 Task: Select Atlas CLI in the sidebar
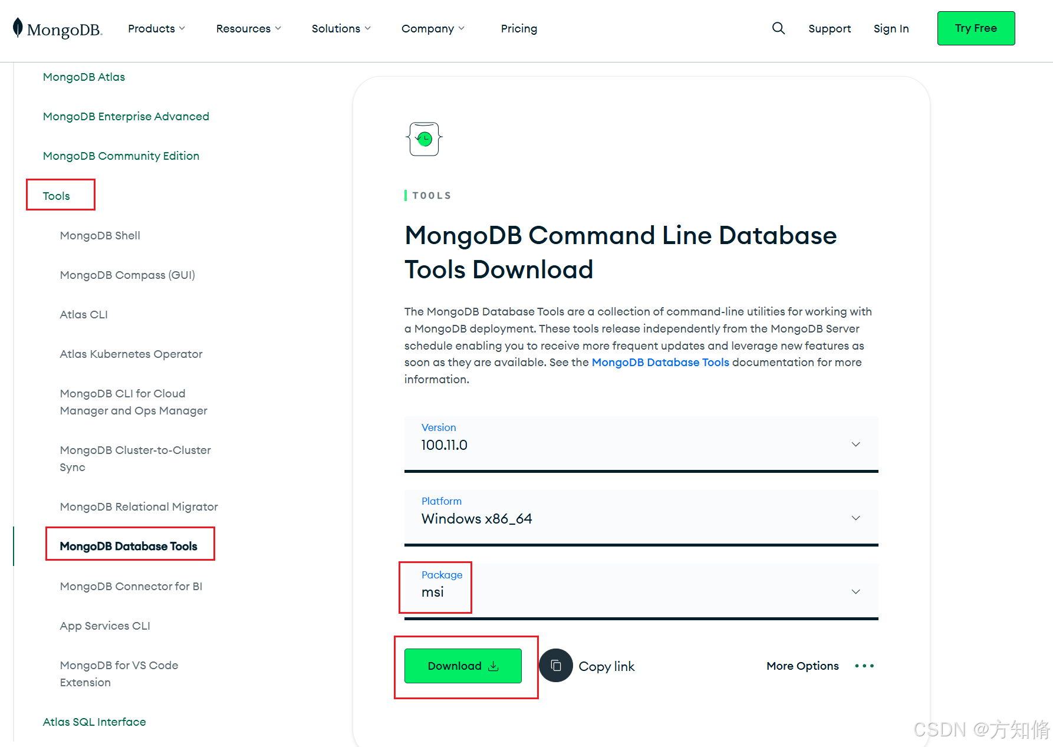pyautogui.click(x=84, y=314)
